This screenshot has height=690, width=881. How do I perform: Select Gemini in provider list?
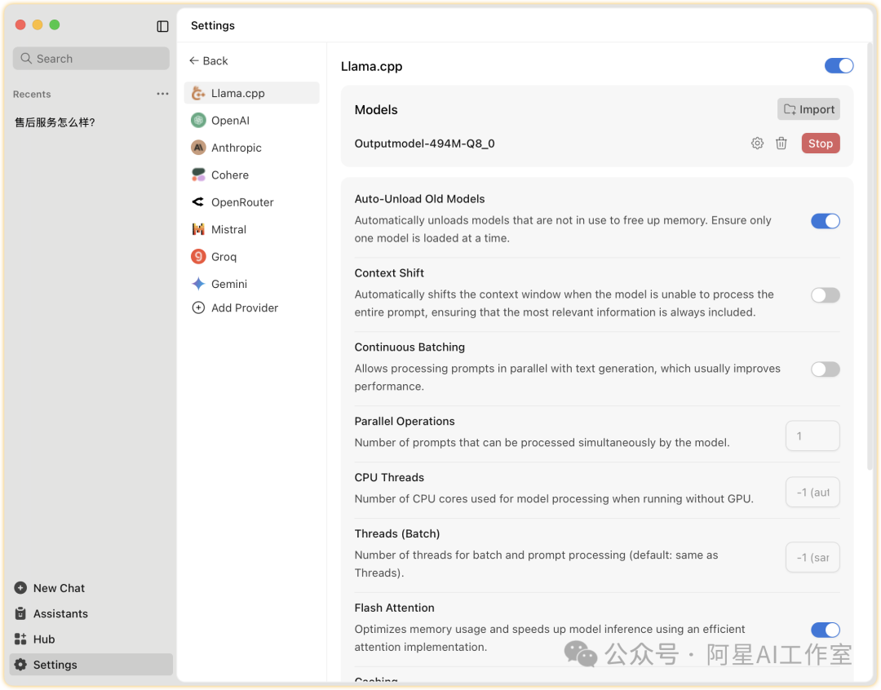[x=252, y=284]
